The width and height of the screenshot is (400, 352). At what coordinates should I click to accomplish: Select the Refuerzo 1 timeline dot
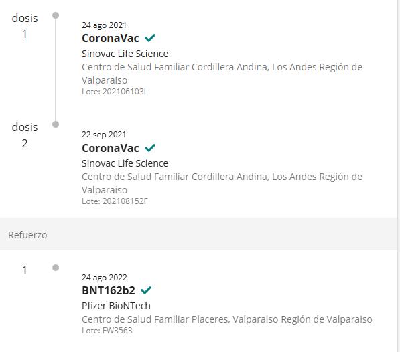(x=56, y=268)
